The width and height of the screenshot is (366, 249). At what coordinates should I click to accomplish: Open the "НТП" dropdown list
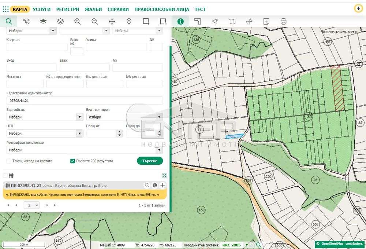click(45, 133)
